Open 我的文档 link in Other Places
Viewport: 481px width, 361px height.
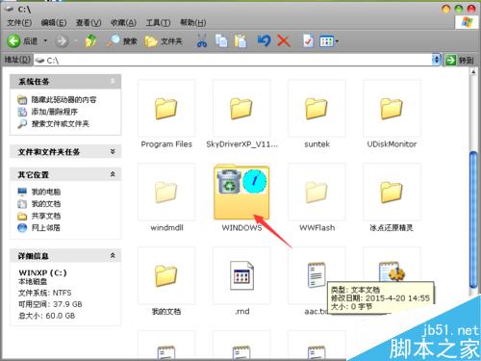tap(45, 204)
